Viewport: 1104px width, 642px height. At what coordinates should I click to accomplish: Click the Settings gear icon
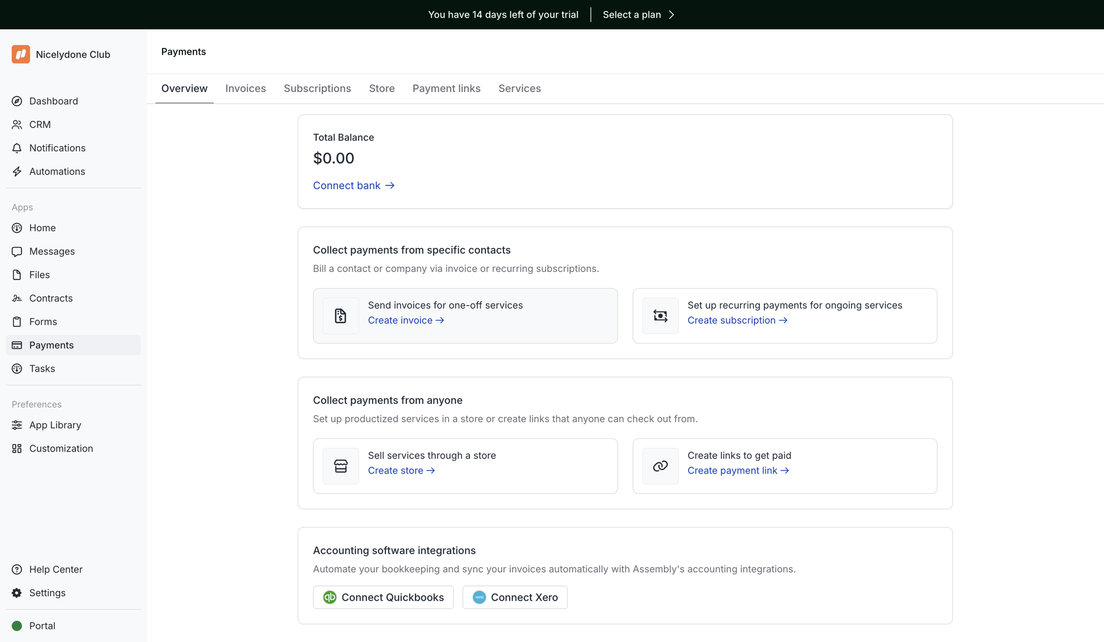(x=17, y=593)
